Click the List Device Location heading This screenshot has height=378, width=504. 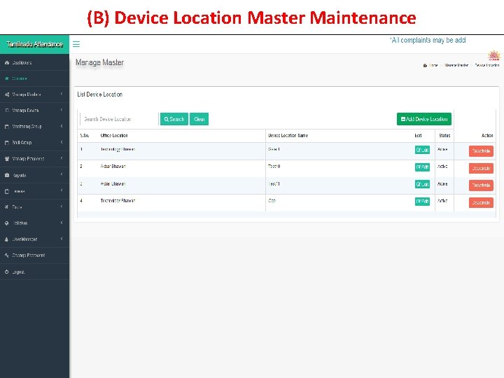(x=99, y=94)
